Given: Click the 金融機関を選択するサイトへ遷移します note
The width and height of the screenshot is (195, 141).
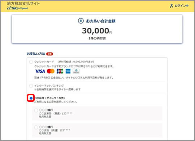Looking at the screenshot, I should (57, 89).
